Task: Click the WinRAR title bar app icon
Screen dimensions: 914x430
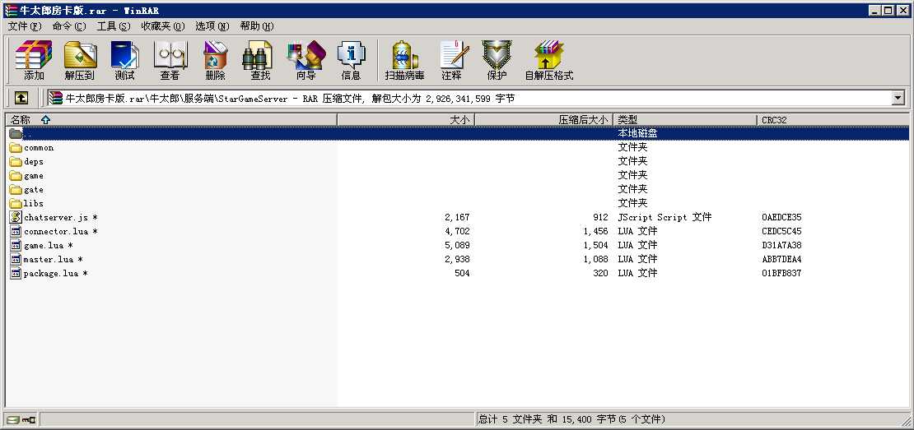Action: point(11,11)
